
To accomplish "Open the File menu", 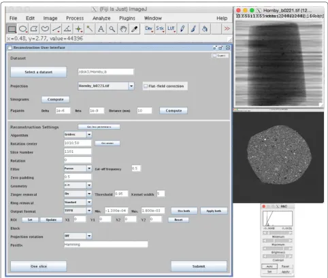I will [x=13, y=18].
